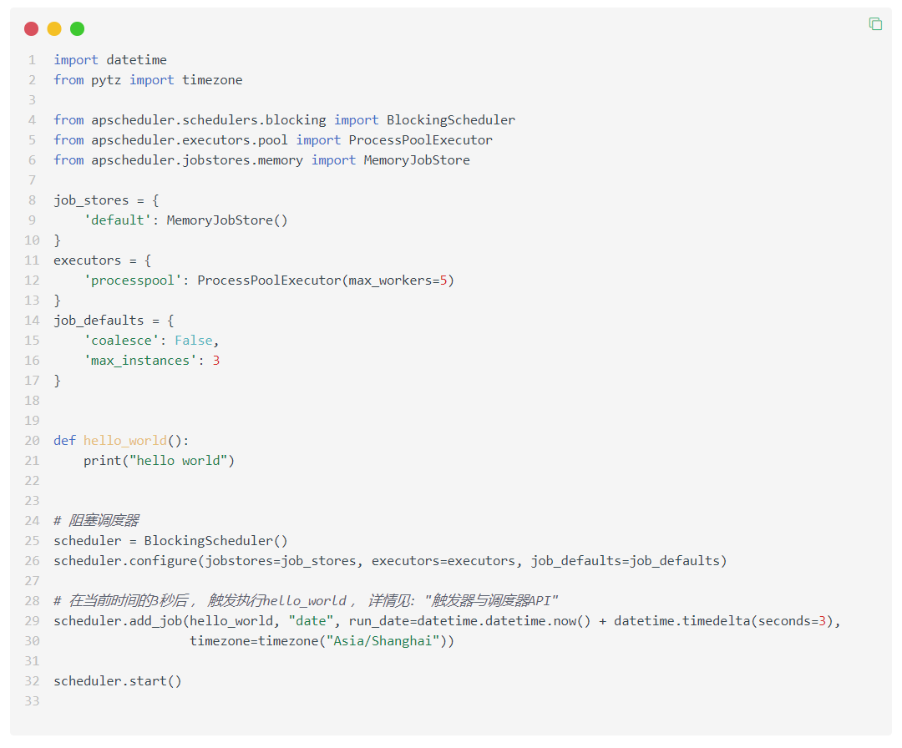Place cursor on MemoryJobStore() in job_stores dict

click(x=226, y=220)
